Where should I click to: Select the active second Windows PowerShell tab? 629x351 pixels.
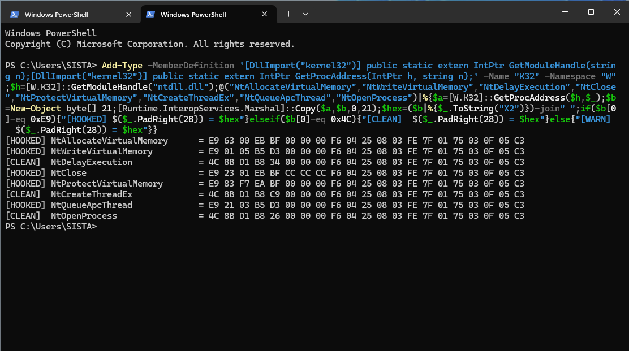209,15
